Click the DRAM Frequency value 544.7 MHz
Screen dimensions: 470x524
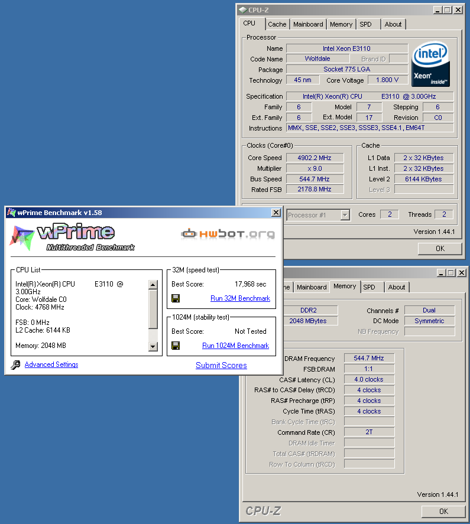tap(369, 358)
